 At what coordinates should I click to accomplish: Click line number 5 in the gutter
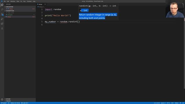coord(42,22)
